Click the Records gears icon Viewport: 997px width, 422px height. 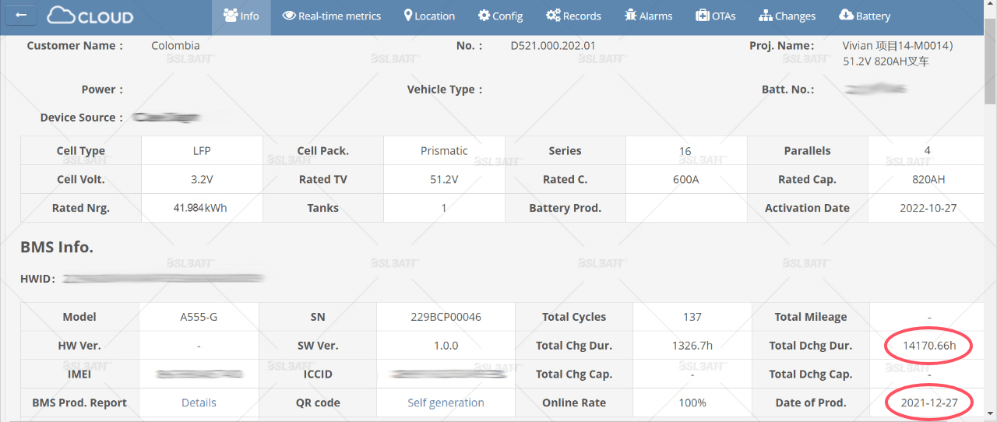pos(553,15)
